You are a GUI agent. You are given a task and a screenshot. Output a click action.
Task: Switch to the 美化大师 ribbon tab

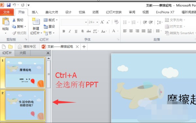coord(52,12)
